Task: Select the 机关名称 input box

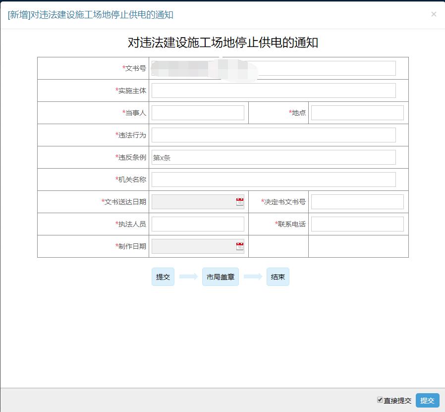Action: click(x=274, y=180)
